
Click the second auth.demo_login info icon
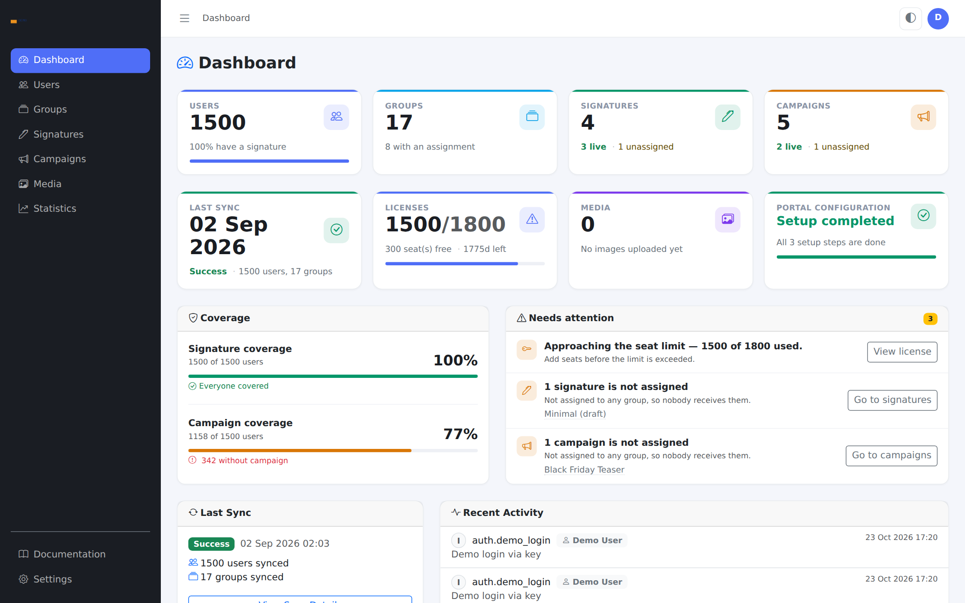458,582
